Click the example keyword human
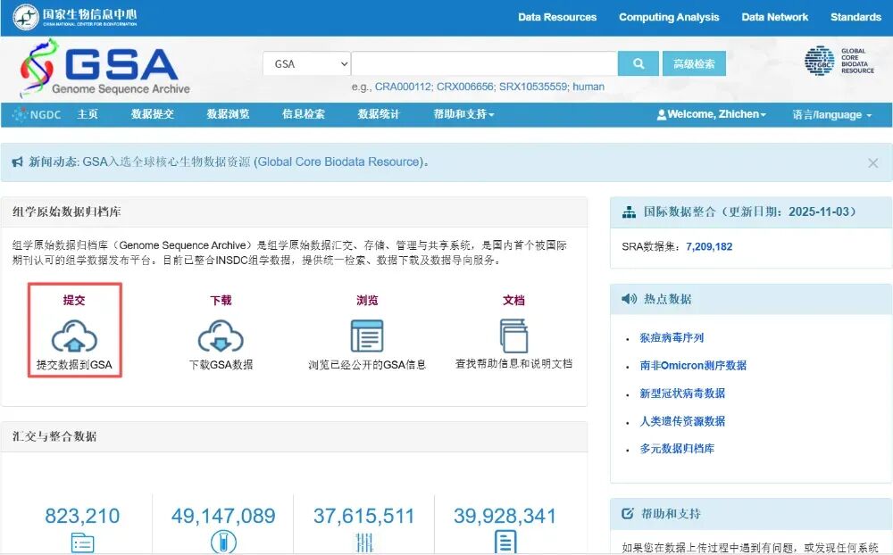 [588, 87]
